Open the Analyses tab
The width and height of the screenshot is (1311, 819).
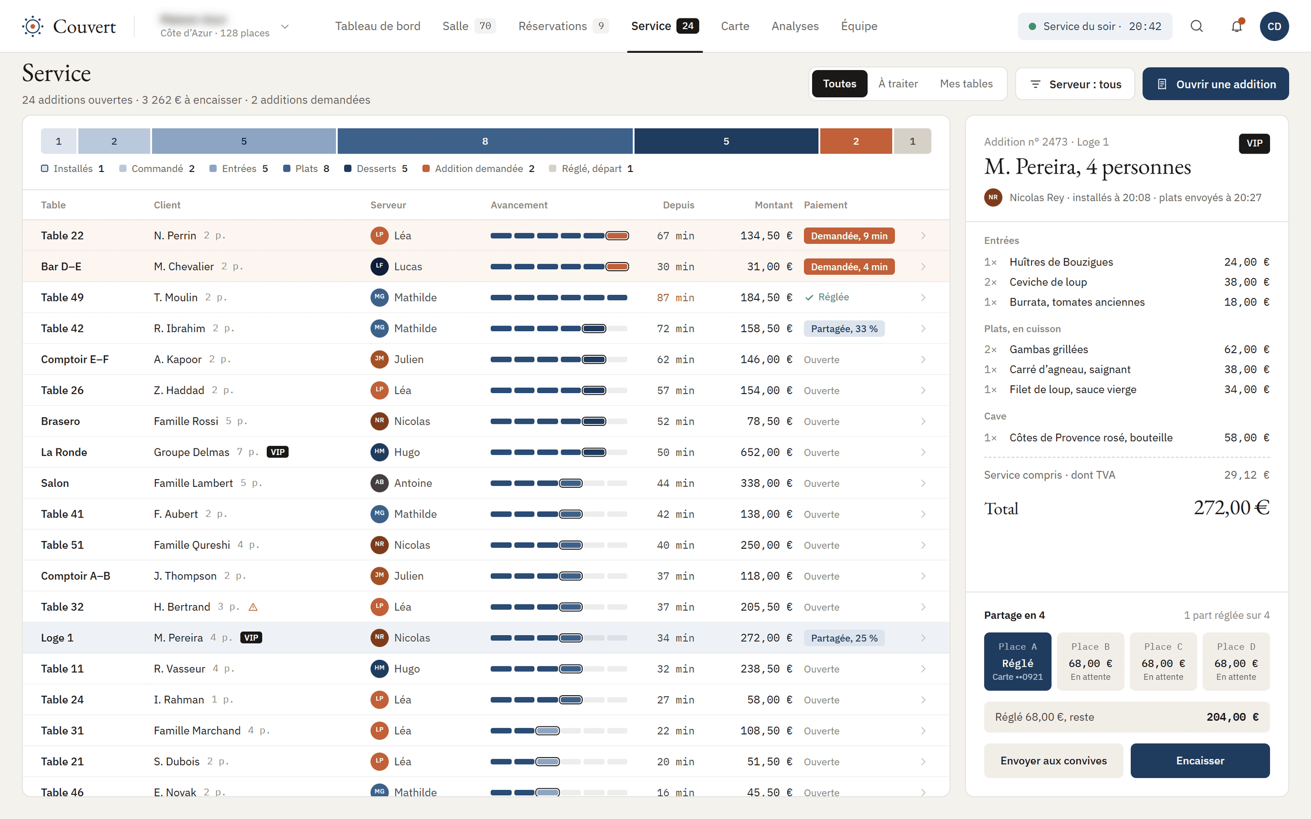[795, 26]
